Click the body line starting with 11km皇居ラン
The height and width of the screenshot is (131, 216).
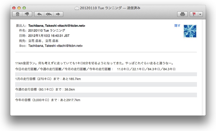[94, 63]
